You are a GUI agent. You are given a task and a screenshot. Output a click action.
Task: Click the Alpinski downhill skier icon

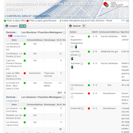84,26
